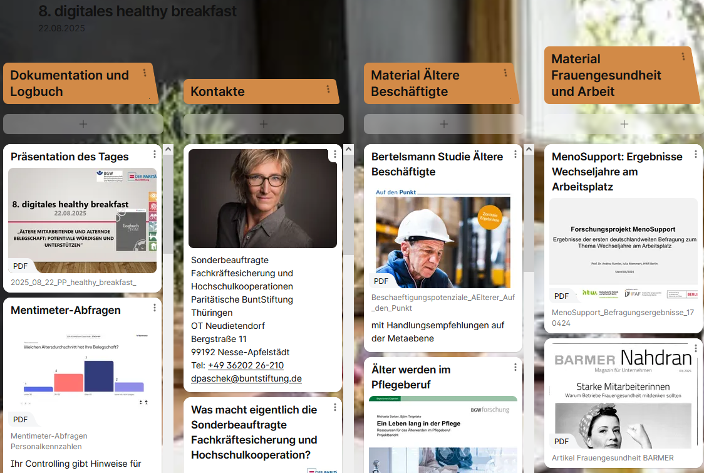Open options on MenoSupport card
The width and height of the screenshot is (704, 473).
click(696, 154)
